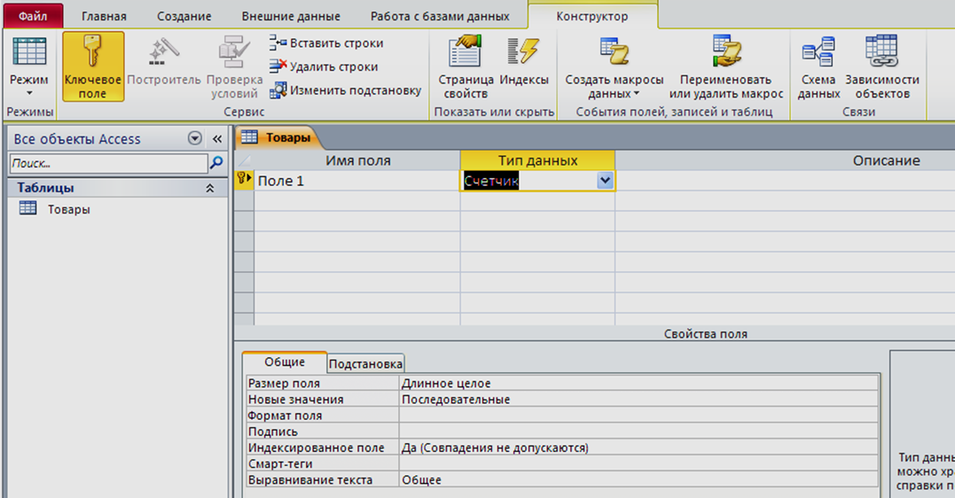
Task: Click the Тип данных column header
Action: tap(537, 160)
